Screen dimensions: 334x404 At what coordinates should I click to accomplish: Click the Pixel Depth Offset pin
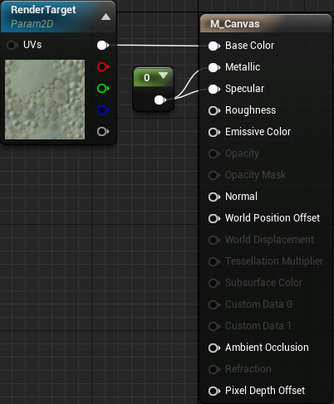(214, 391)
